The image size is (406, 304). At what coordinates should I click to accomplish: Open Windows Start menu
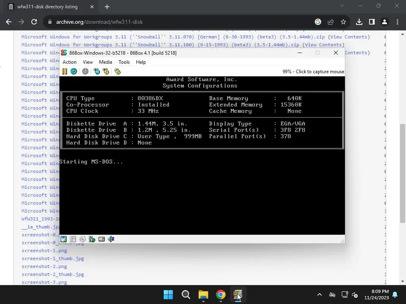pyautogui.click(x=168, y=294)
